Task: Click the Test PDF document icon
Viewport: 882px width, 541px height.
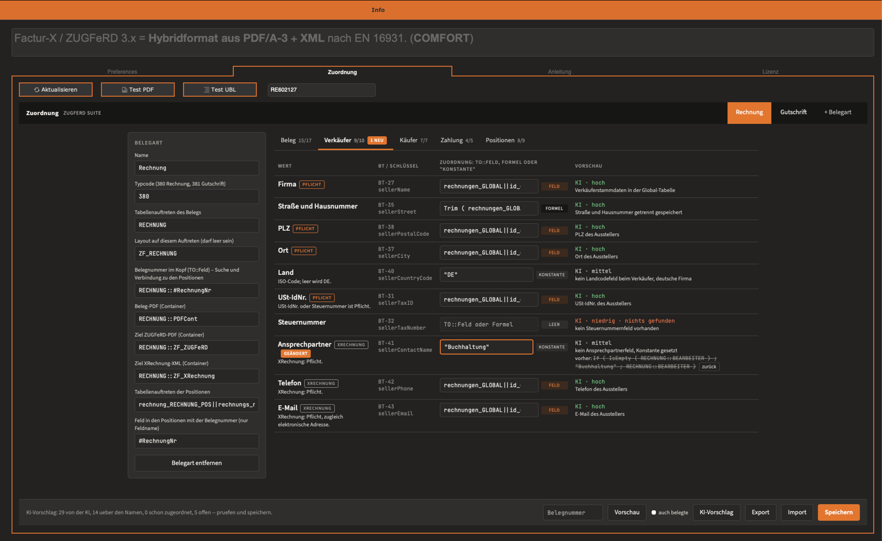Action: pos(124,90)
